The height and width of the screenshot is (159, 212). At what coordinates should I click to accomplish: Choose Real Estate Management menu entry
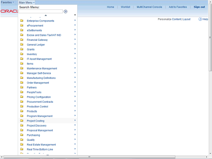41,145
